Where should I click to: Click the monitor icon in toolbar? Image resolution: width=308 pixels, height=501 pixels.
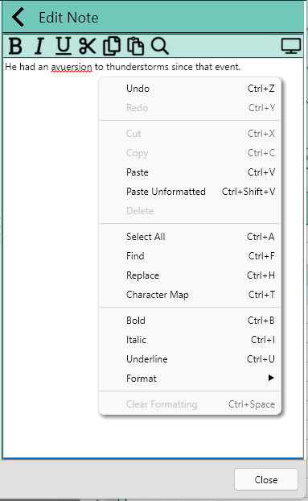click(291, 46)
